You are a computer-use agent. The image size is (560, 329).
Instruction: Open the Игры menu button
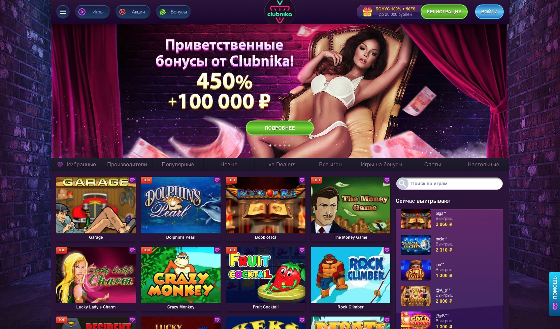click(x=92, y=12)
